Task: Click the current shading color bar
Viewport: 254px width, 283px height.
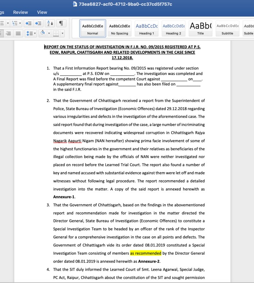Action: (x=42, y=35)
